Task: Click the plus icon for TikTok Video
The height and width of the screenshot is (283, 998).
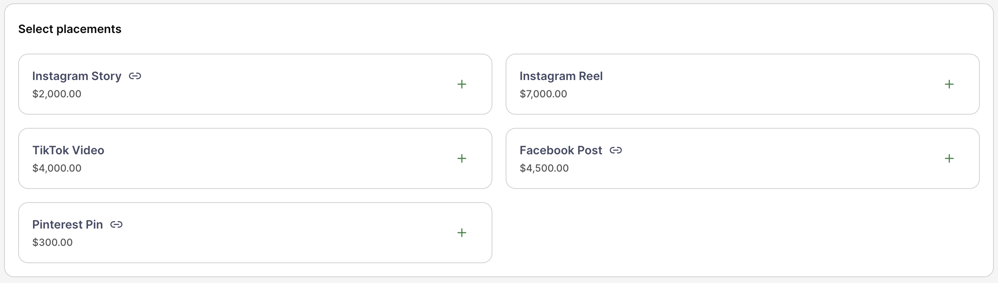Action: [462, 158]
